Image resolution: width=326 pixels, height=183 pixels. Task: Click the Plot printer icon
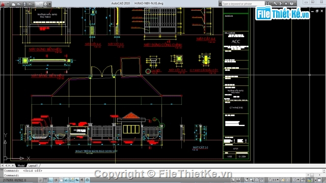click(x=45, y=4)
